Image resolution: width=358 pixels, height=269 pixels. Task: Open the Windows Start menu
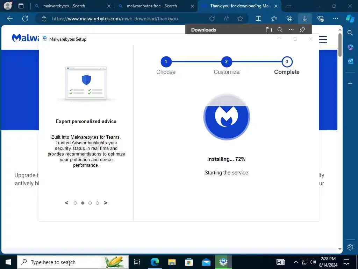point(8,262)
